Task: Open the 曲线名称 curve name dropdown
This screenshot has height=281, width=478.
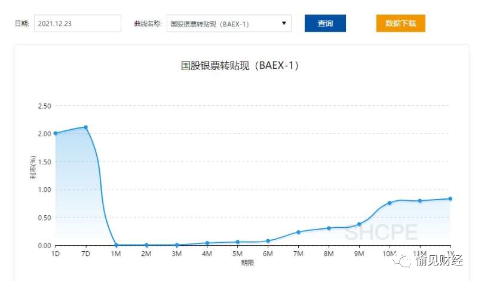Action: click(228, 24)
